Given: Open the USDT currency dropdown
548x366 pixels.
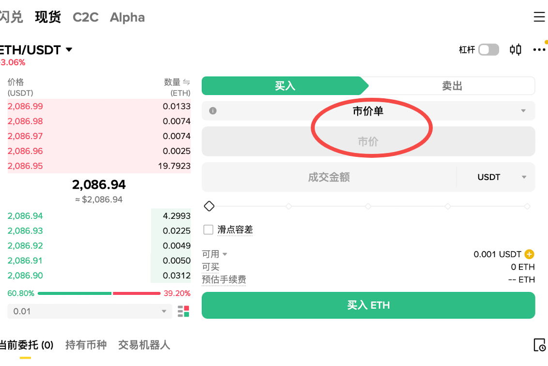Looking at the screenshot, I should [496, 177].
